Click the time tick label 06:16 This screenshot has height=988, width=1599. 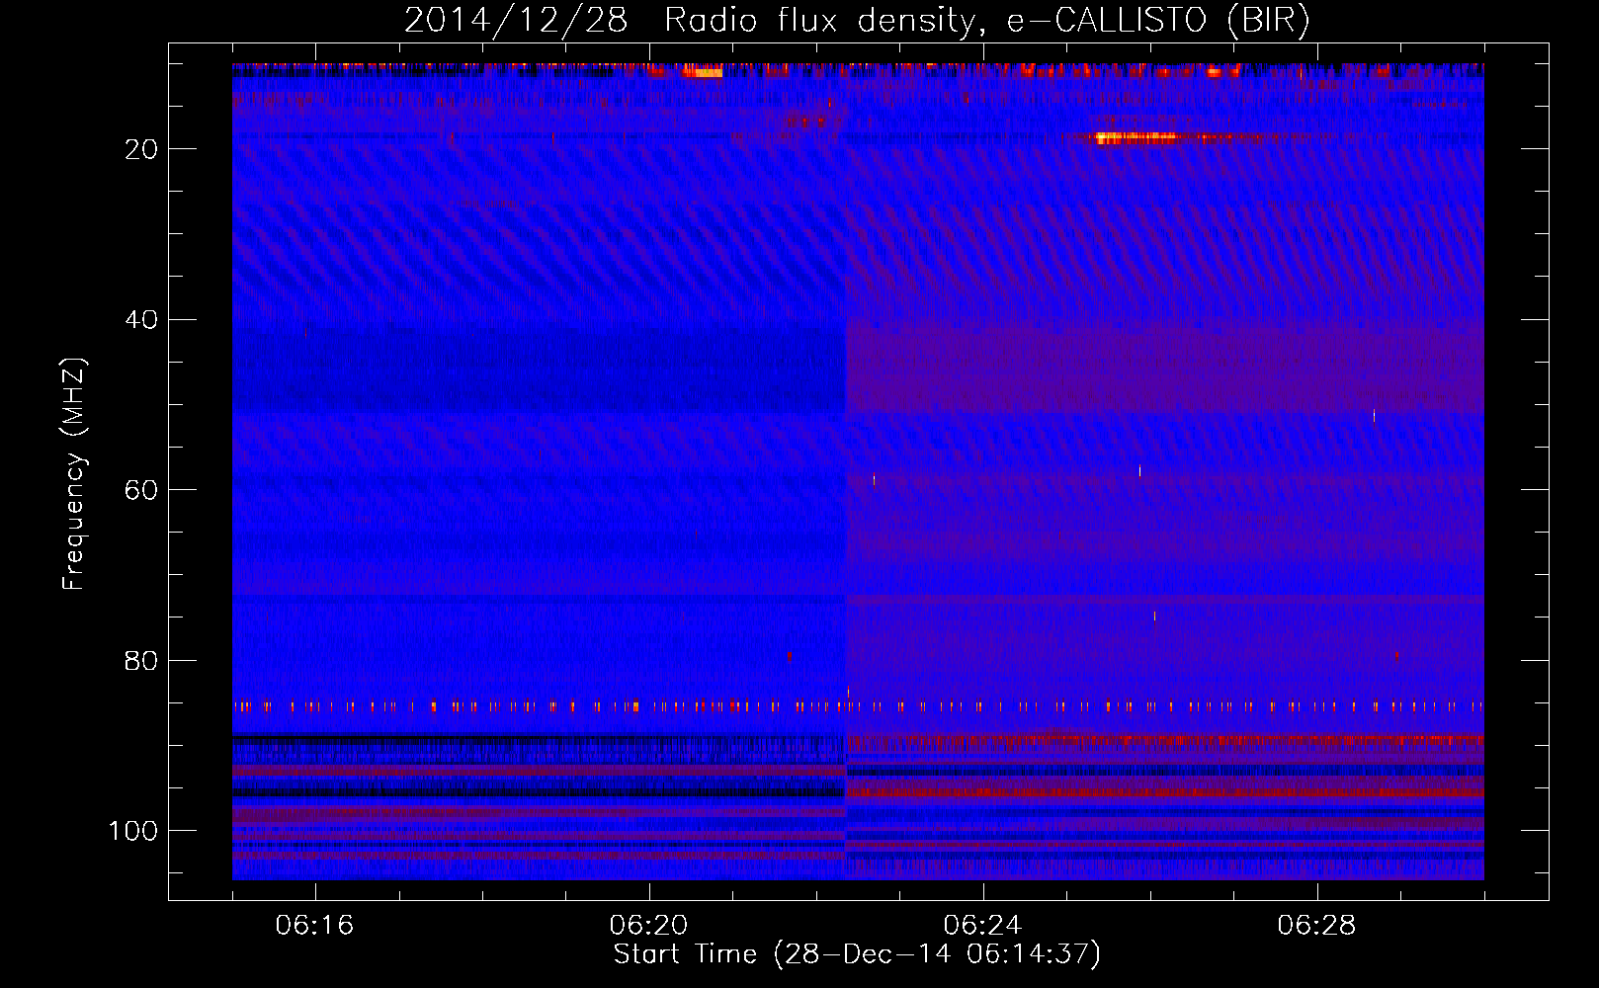coord(314,926)
